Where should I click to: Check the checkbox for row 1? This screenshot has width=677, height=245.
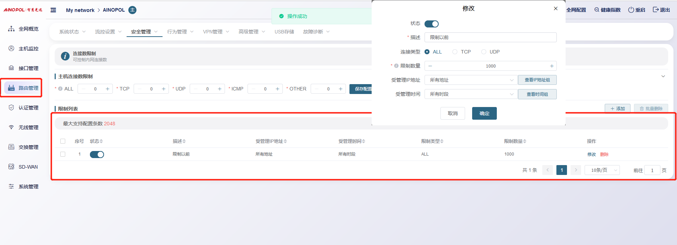[63, 154]
